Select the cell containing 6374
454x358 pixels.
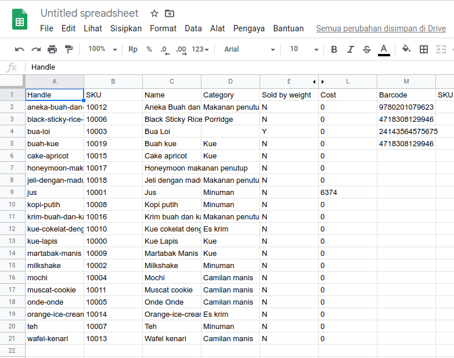tap(347, 192)
